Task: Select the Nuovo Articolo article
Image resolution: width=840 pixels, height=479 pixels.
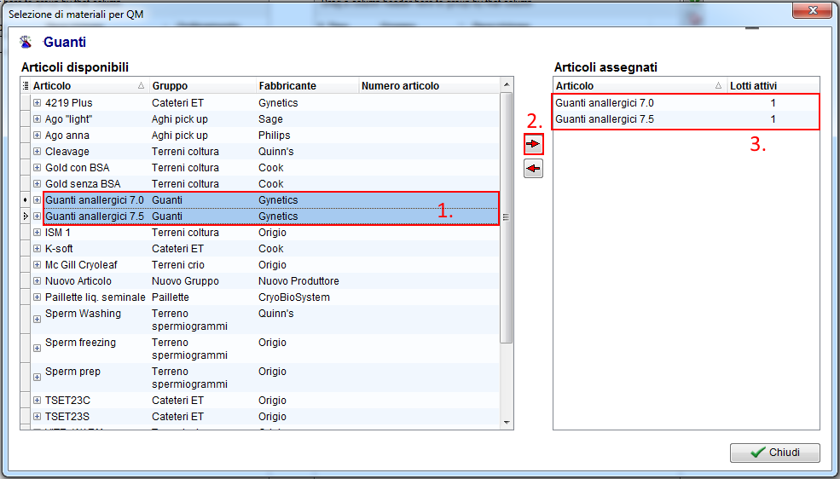Action: [78, 281]
